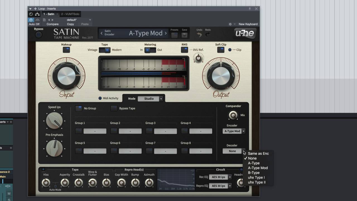Load next host preset arrow
This screenshot has height=201, width=357.
pos(52,20)
